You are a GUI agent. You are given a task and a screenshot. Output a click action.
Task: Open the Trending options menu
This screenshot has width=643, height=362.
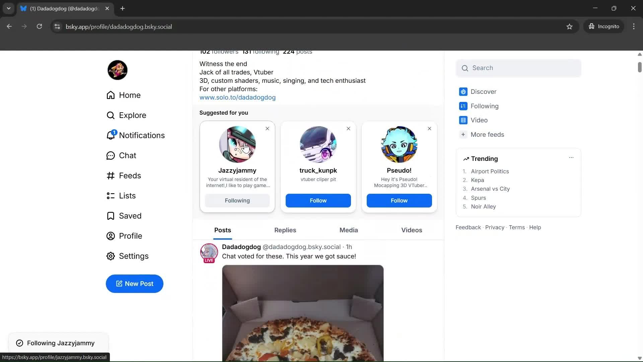click(x=571, y=157)
